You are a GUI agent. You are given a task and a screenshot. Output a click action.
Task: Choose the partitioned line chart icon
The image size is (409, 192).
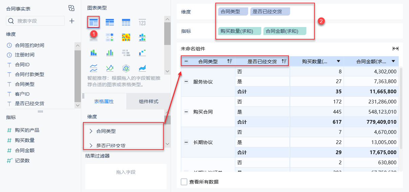(93, 68)
